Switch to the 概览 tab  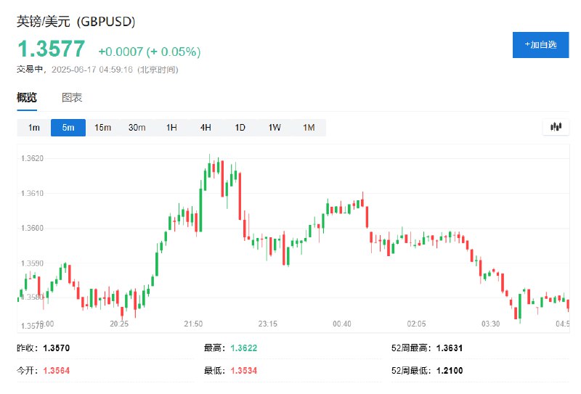click(27, 98)
